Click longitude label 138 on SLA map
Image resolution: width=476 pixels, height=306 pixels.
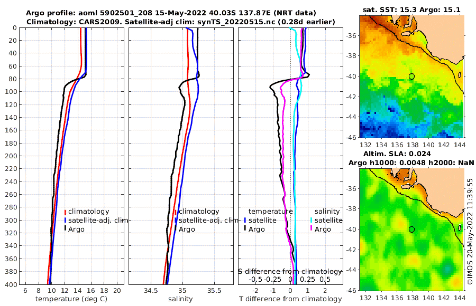tap(413, 298)
